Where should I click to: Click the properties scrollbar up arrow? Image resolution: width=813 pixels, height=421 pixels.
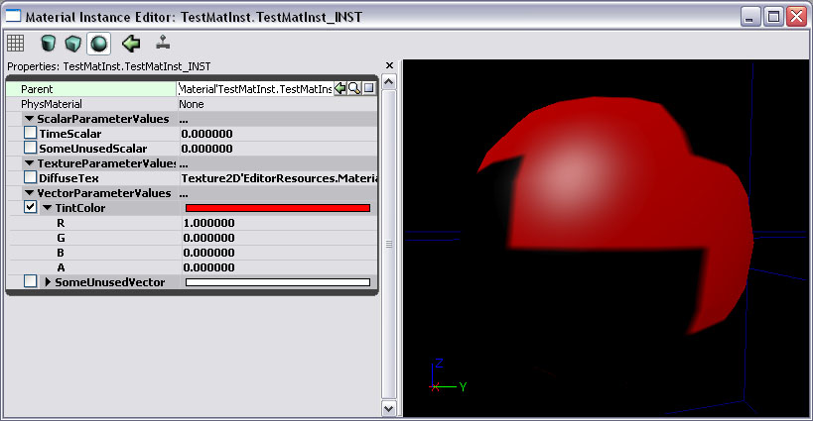pyautogui.click(x=389, y=81)
